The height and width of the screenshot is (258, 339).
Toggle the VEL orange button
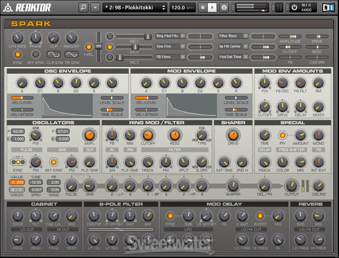click(88, 46)
